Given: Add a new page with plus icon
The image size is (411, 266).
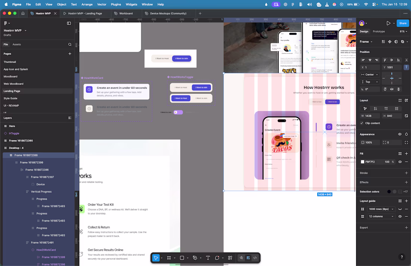Looking at the screenshot, I should [x=70, y=54].
